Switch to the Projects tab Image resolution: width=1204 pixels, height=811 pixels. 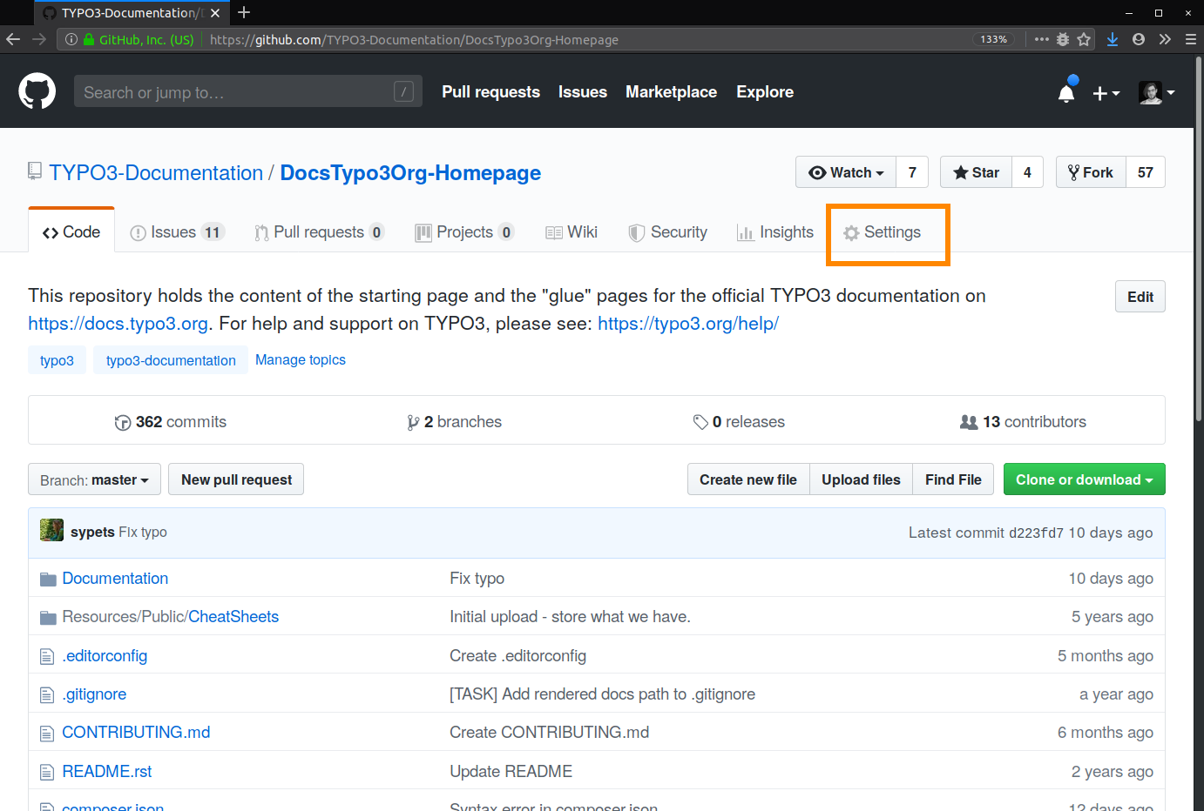[x=464, y=231]
